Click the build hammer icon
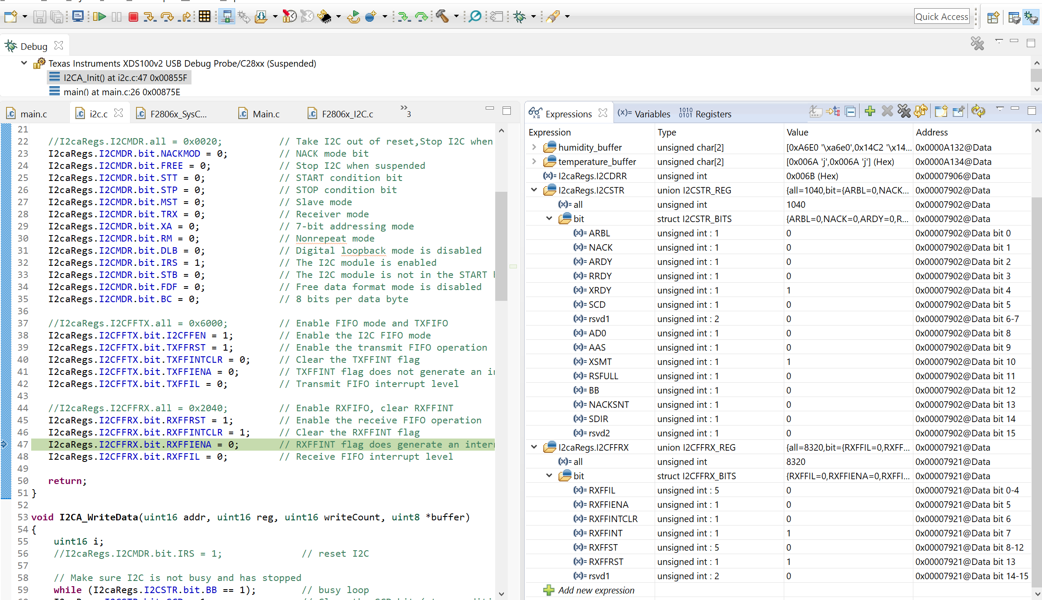 [442, 16]
